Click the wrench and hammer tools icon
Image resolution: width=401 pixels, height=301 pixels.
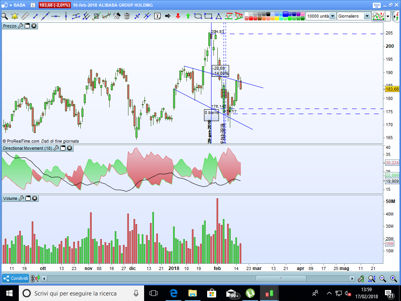(117, 16)
